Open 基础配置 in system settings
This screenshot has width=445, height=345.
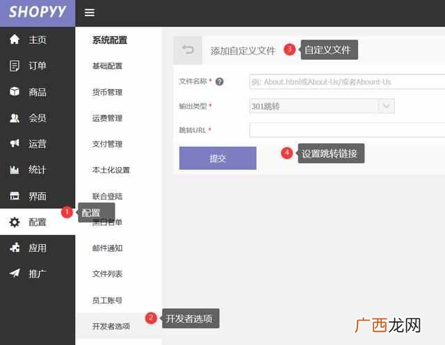[107, 66]
